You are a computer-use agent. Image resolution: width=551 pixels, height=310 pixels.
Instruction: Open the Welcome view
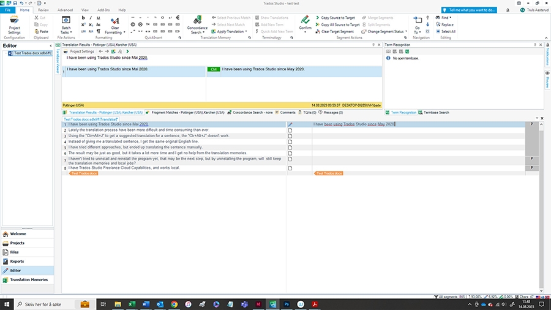pos(28,234)
